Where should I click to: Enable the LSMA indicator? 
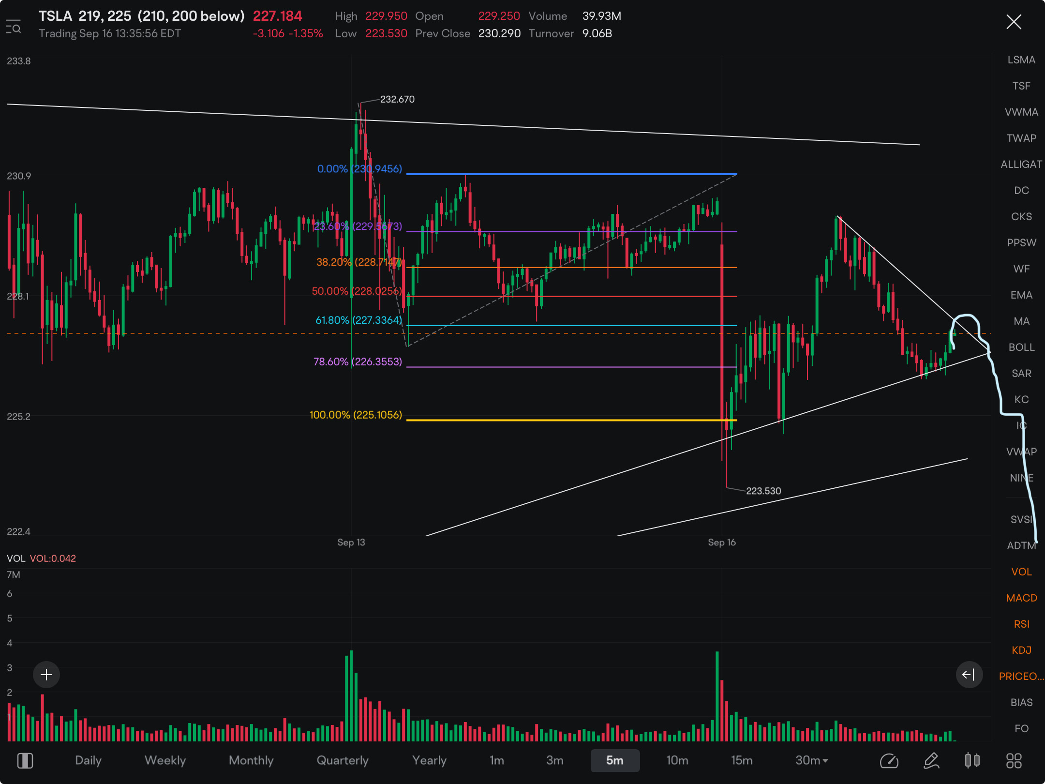1021,60
